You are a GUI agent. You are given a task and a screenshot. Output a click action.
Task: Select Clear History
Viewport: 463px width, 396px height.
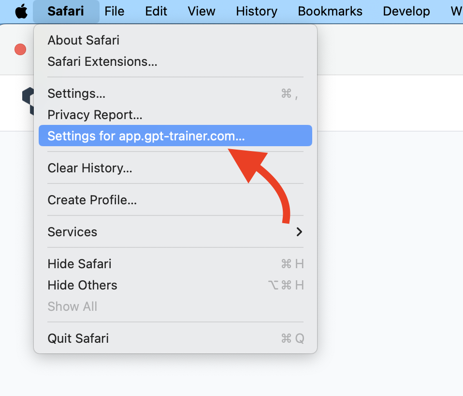pos(175,168)
